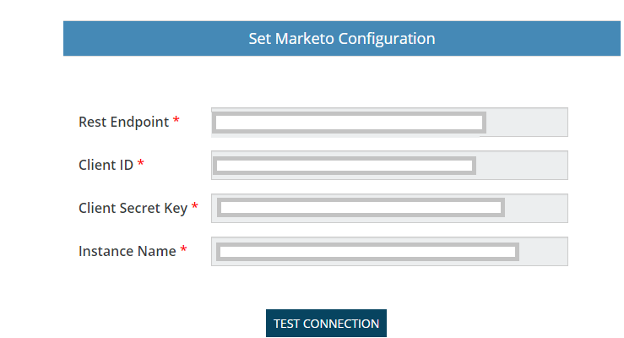Focus the Rest Endpoint input field
Screen dimensions: 624x338
389,123
